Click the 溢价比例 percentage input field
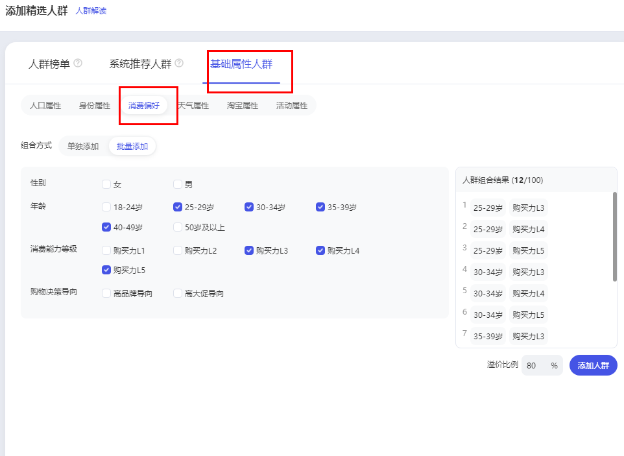624x456 pixels. 535,365
